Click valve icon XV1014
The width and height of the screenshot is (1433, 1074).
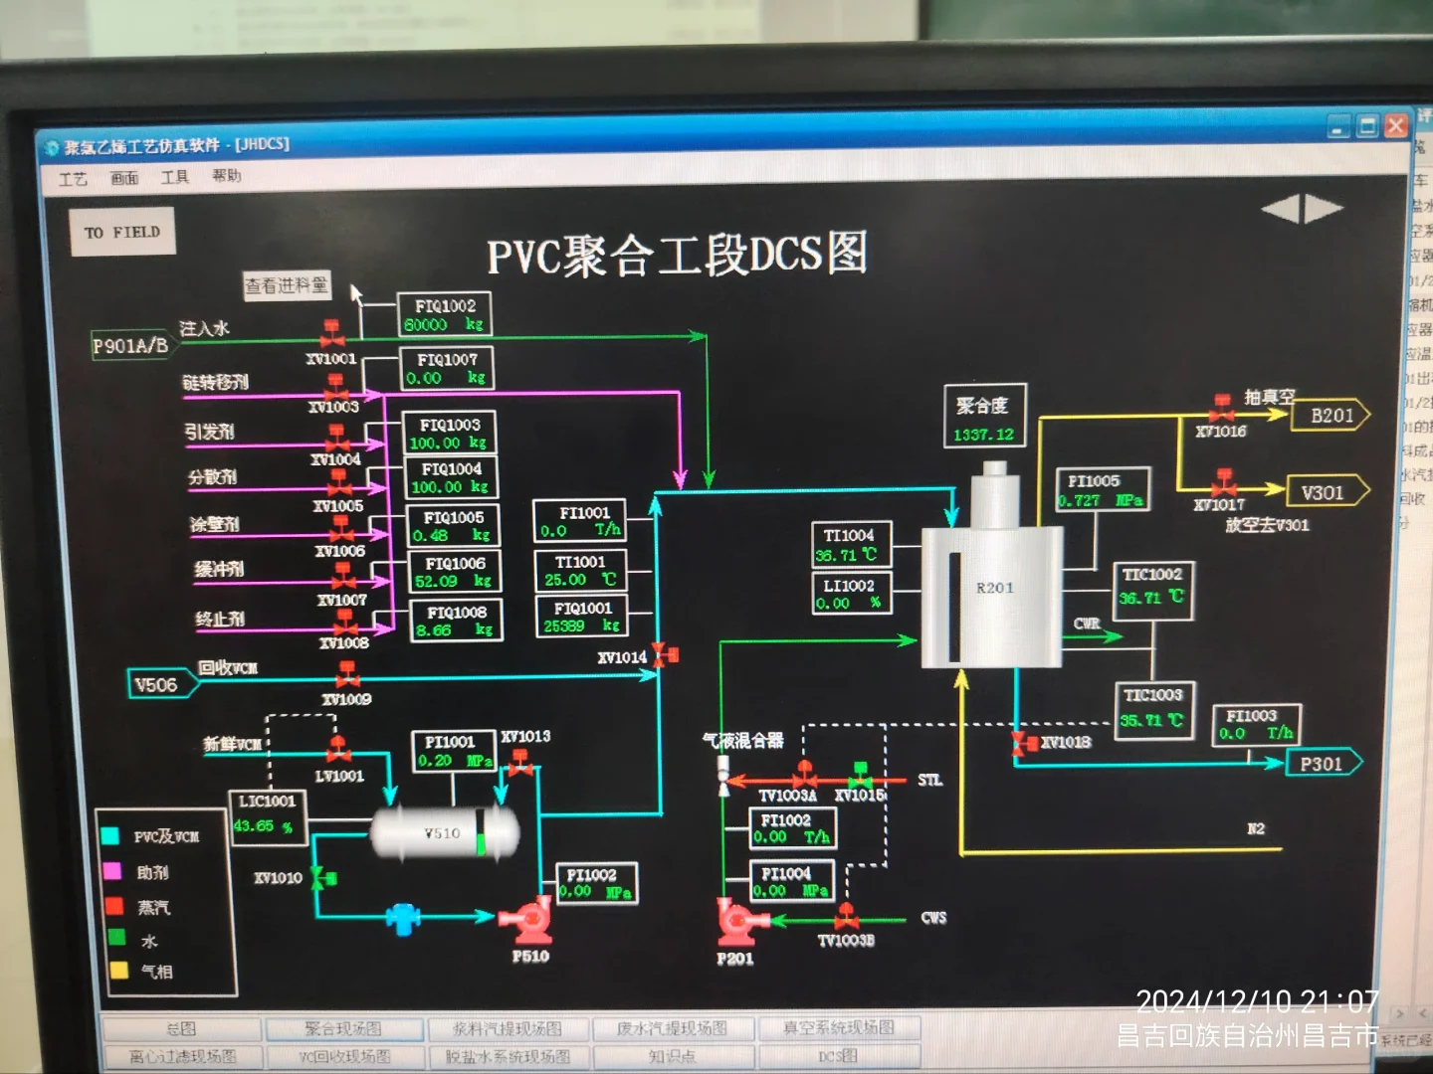pyautogui.click(x=657, y=656)
